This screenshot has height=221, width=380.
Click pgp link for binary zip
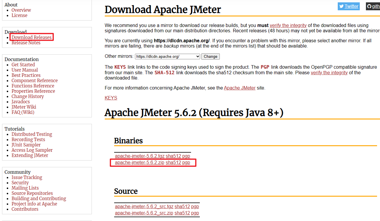tap(186, 162)
